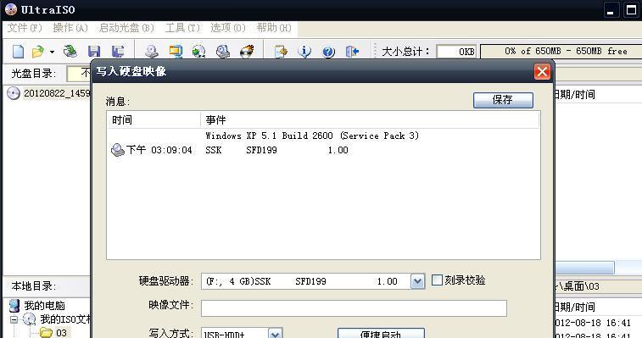
Task: Open the 工具(T) menu
Action: click(182, 28)
